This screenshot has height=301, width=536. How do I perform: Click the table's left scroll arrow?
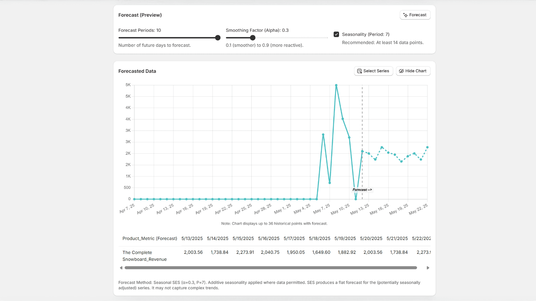pyautogui.click(x=121, y=268)
